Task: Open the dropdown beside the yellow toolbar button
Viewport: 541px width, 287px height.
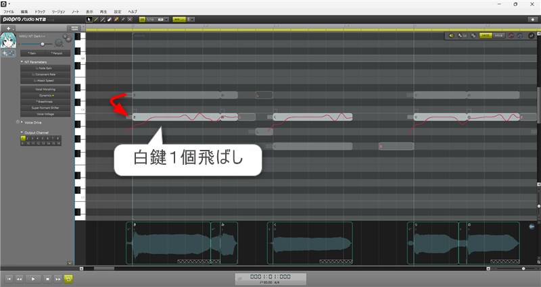Action: point(191,20)
